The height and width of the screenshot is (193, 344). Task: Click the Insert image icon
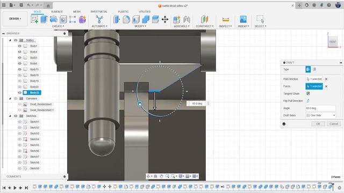[243, 19]
